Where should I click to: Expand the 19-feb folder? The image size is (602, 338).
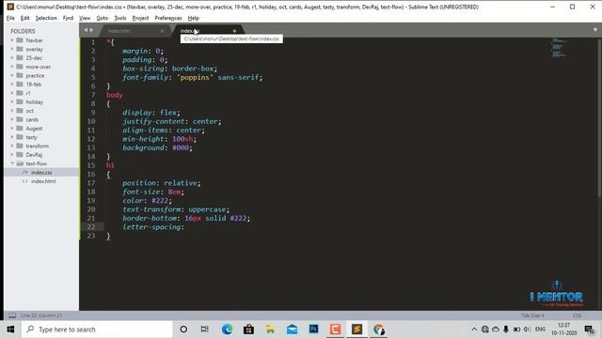tap(12, 84)
